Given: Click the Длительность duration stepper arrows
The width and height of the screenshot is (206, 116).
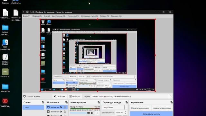Looking at the screenshot, I should click(126, 112).
